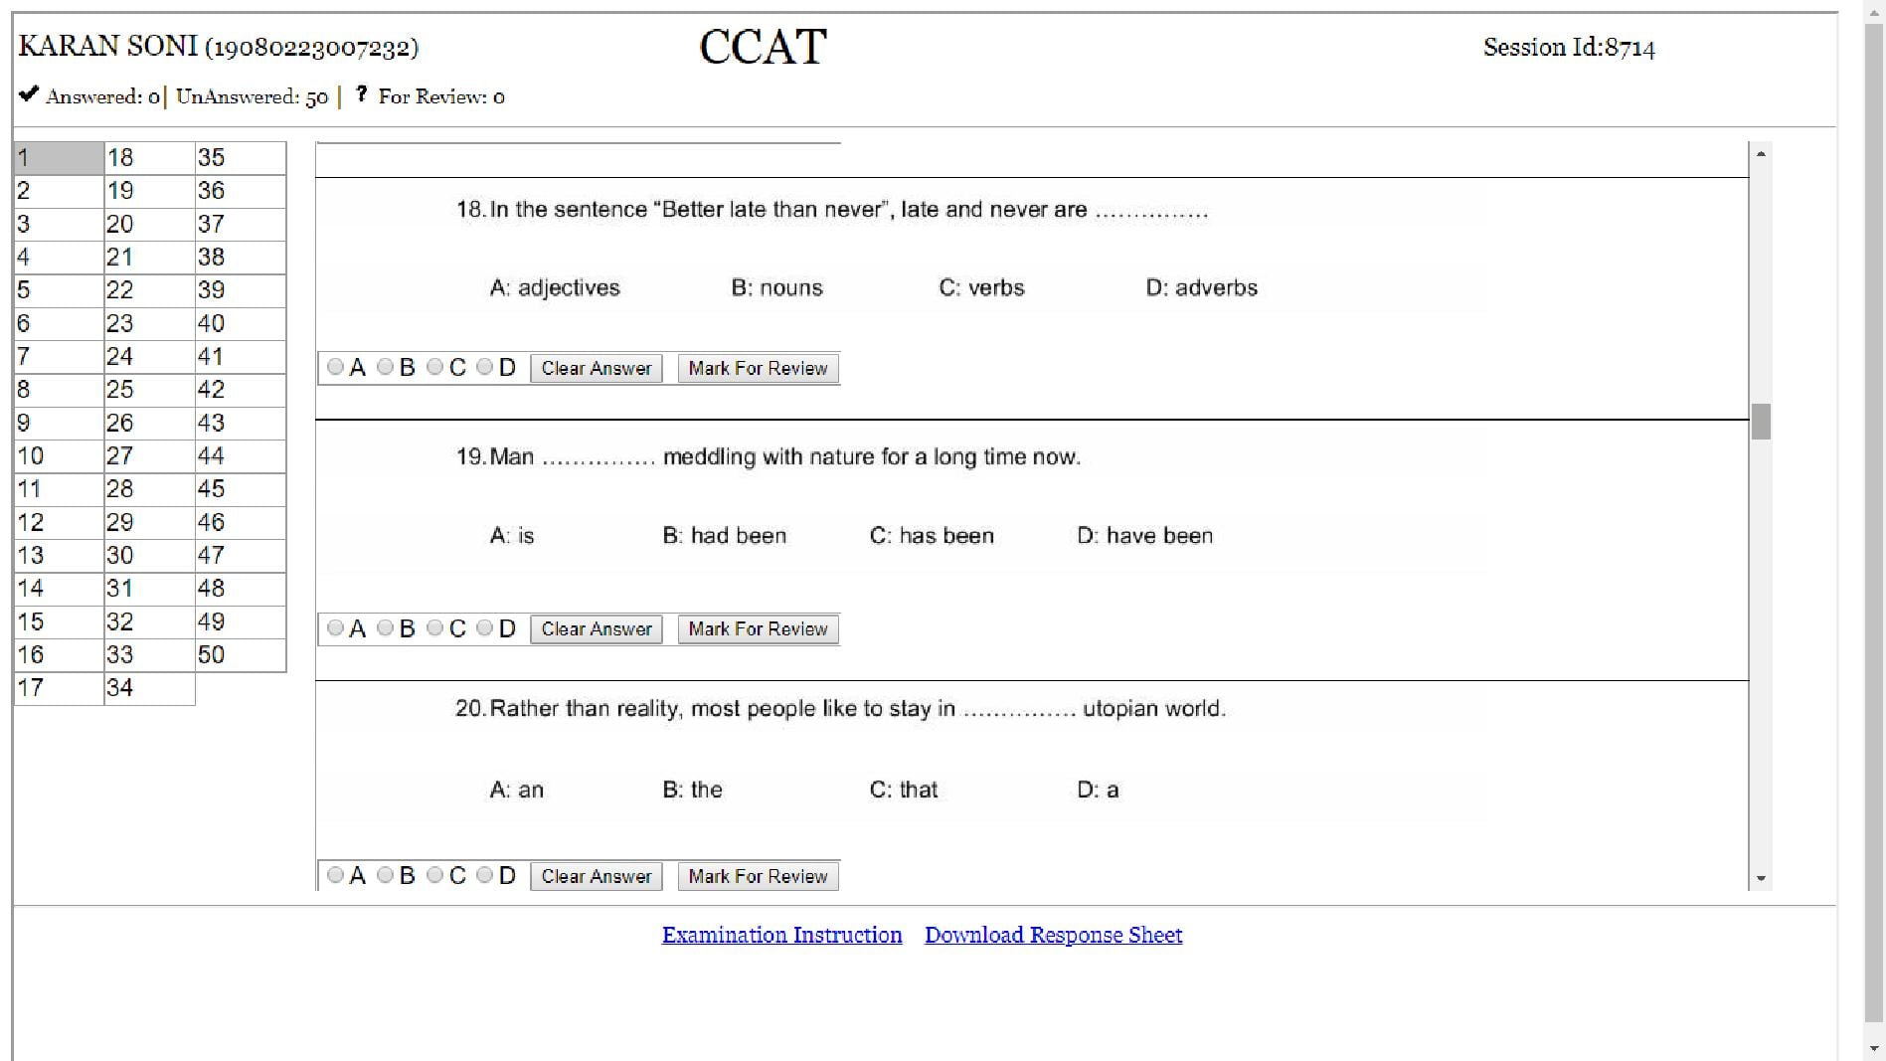
Task: Select option B nouns for question 18
Action: coord(385,367)
